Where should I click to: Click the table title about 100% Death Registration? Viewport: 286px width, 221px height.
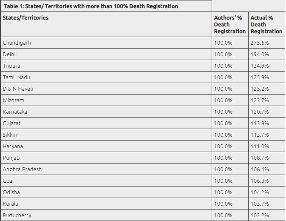point(91,6)
